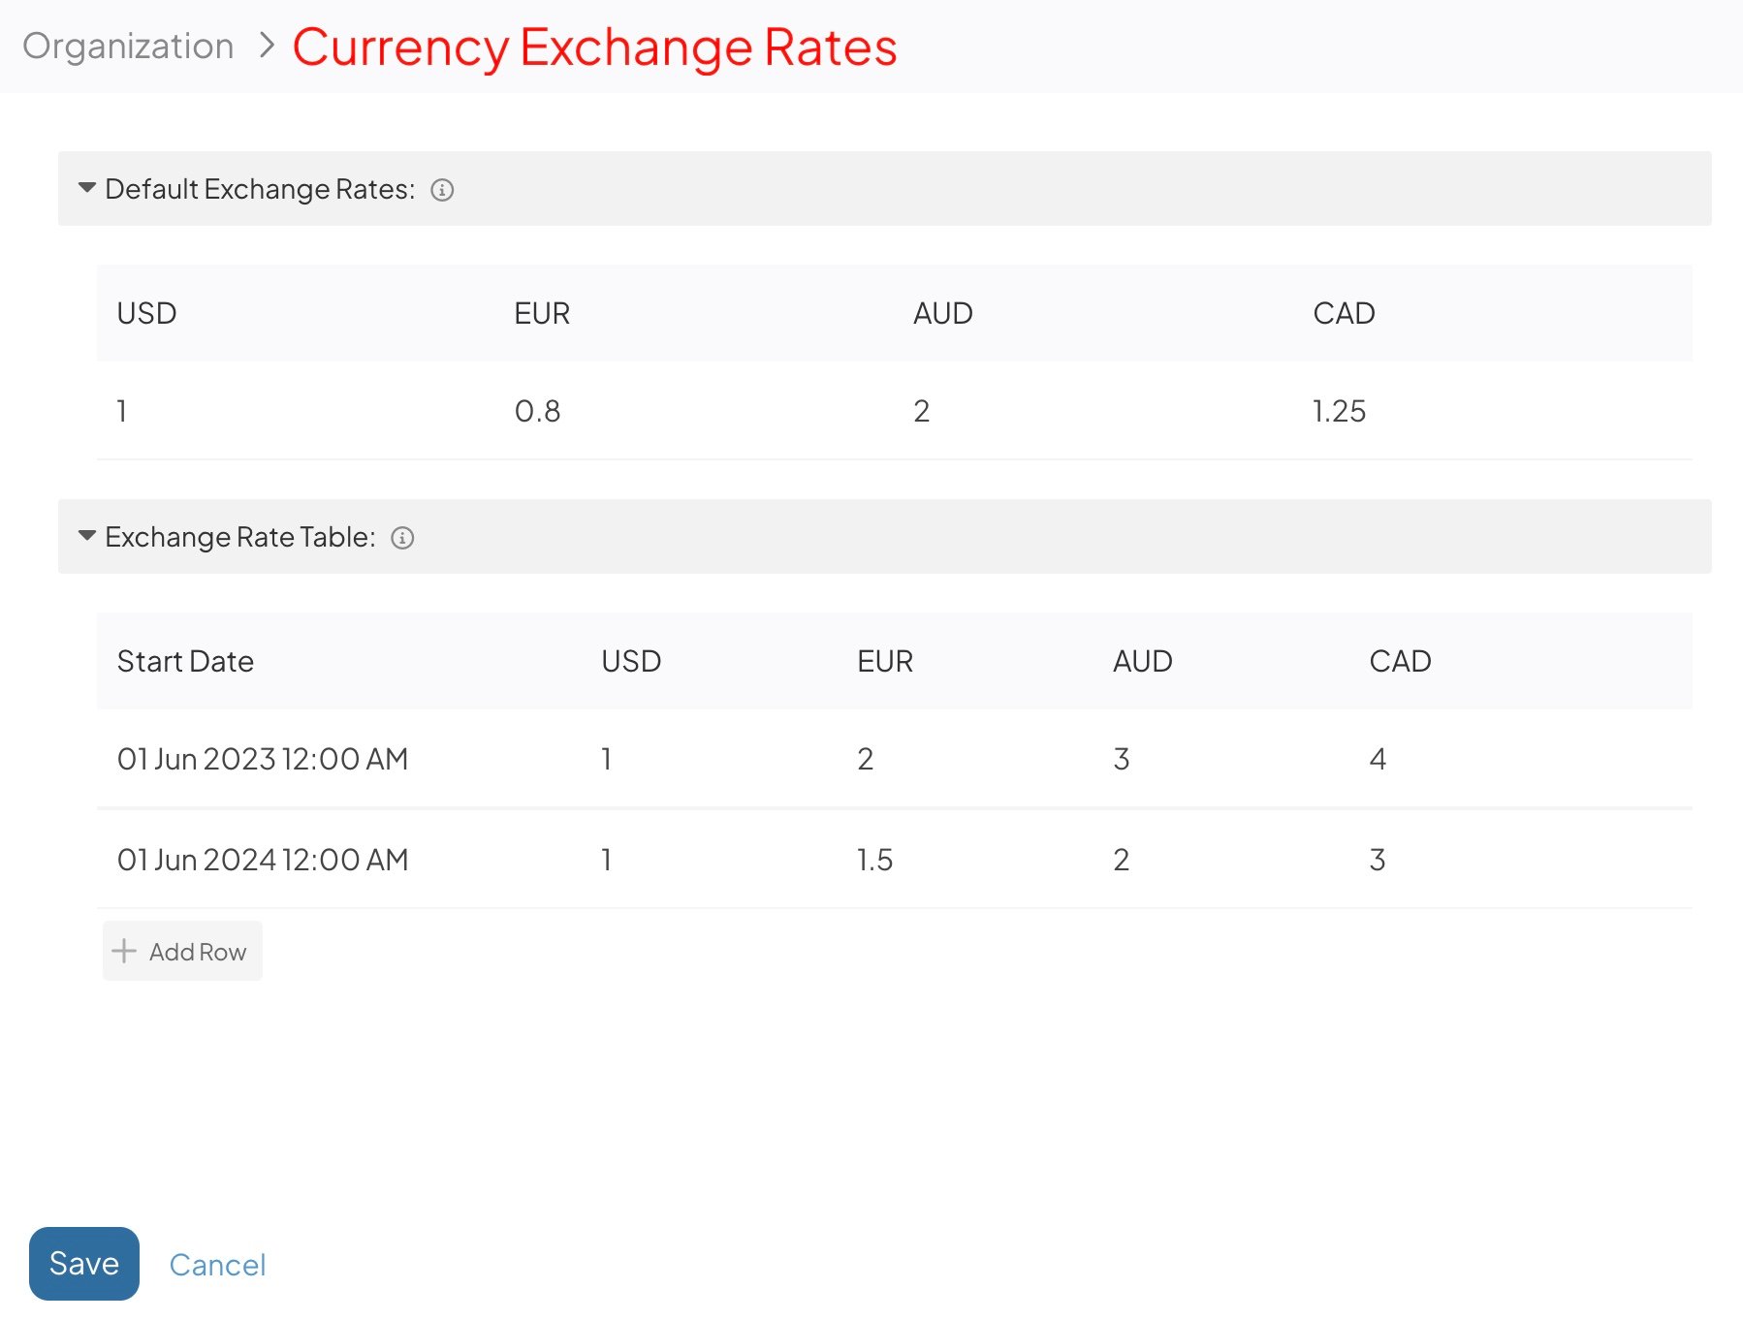Click the Cancel link

(x=217, y=1264)
